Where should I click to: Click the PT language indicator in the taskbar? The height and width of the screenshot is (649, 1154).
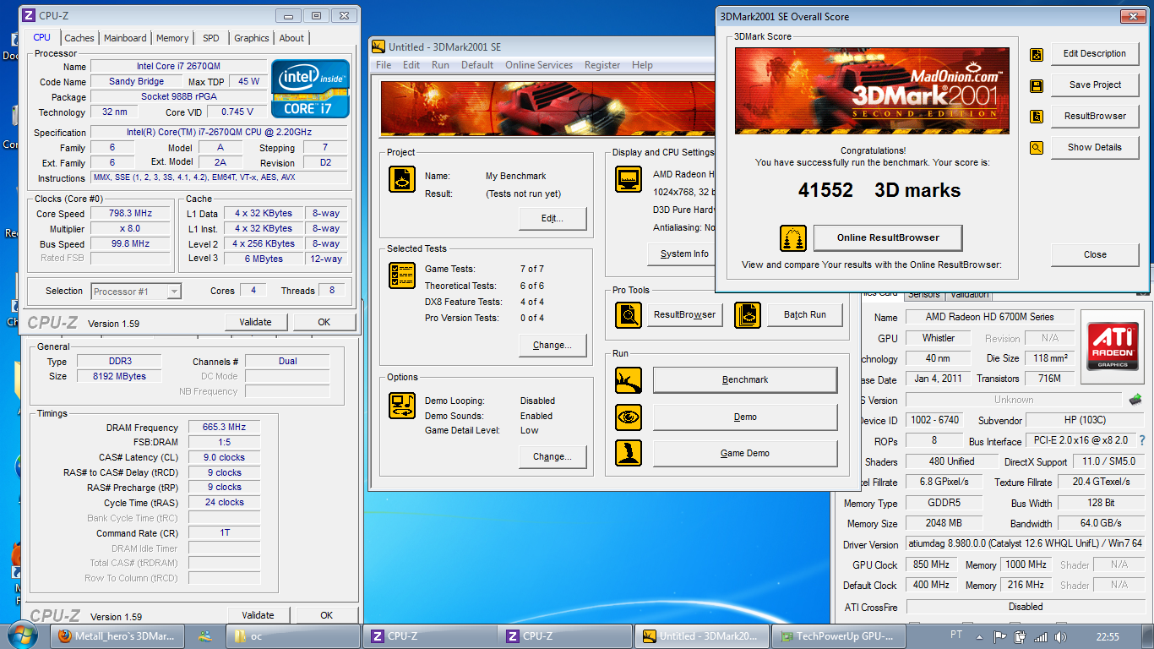coord(956,636)
